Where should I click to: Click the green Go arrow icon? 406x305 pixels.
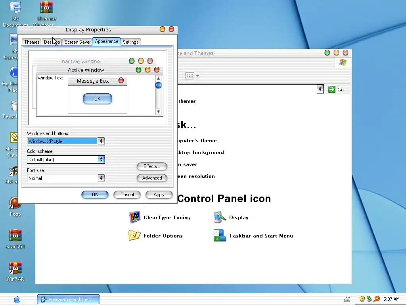332,89
